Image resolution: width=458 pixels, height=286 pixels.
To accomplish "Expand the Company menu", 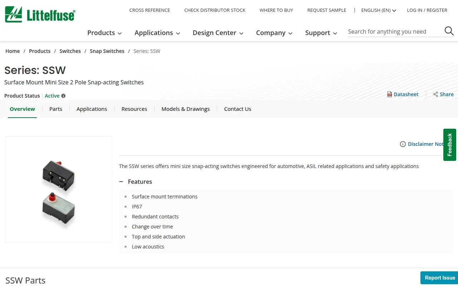I will 274,33.
